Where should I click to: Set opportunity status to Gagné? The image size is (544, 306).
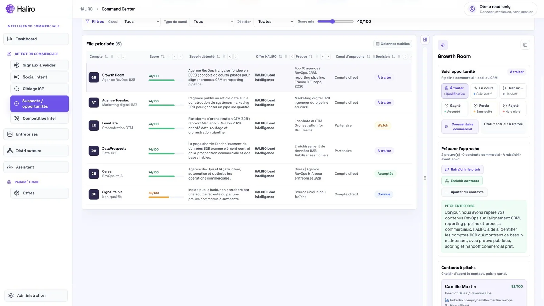point(455,108)
